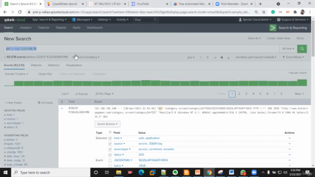Run the search with the green magnifier button
315x177 pixels.
(x=302, y=49)
